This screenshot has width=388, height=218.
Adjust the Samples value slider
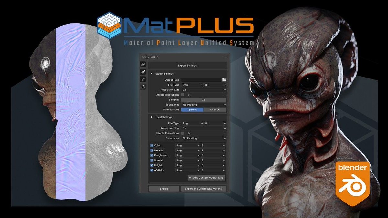(203, 100)
